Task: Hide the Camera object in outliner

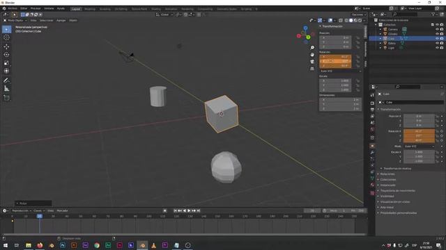Action: coord(437,29)
